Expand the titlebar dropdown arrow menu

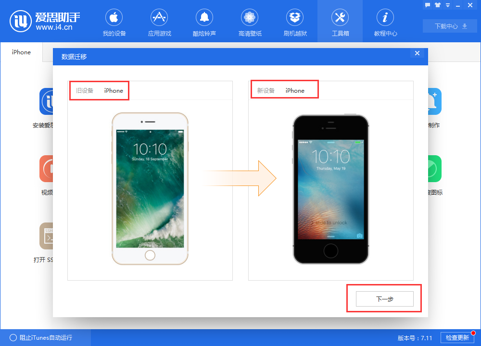(x=447, y=5)
